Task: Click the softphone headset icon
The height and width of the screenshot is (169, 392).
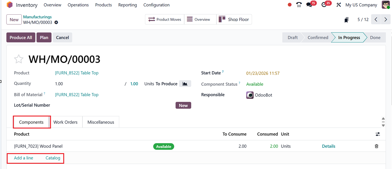Action: 299,5
